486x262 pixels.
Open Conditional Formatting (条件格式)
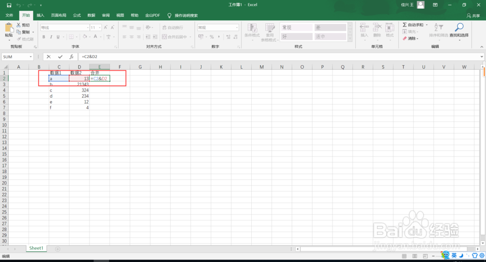(252, 31)
